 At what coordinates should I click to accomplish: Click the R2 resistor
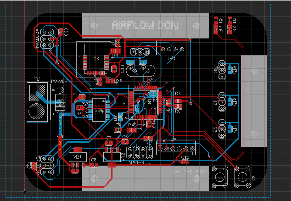230,30
